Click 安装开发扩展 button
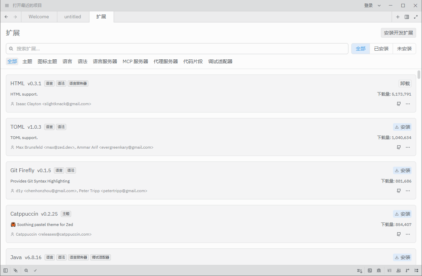Image resolution: width=422 pixels, height=276 pixels. (x=399, y=33)
